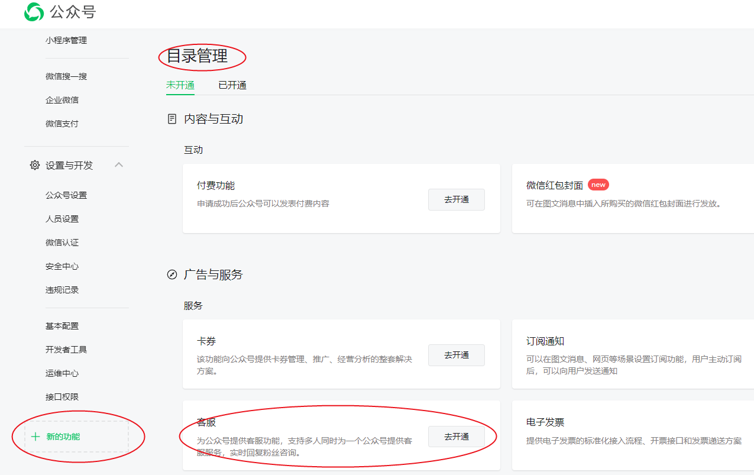Image resolution: width=754 pixels, height=475 pixels.
Task: Collapse the 设置与开发 section chevron
Action: coord(119,165)
